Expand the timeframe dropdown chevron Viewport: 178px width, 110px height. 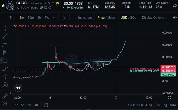[x=54, y=18]
